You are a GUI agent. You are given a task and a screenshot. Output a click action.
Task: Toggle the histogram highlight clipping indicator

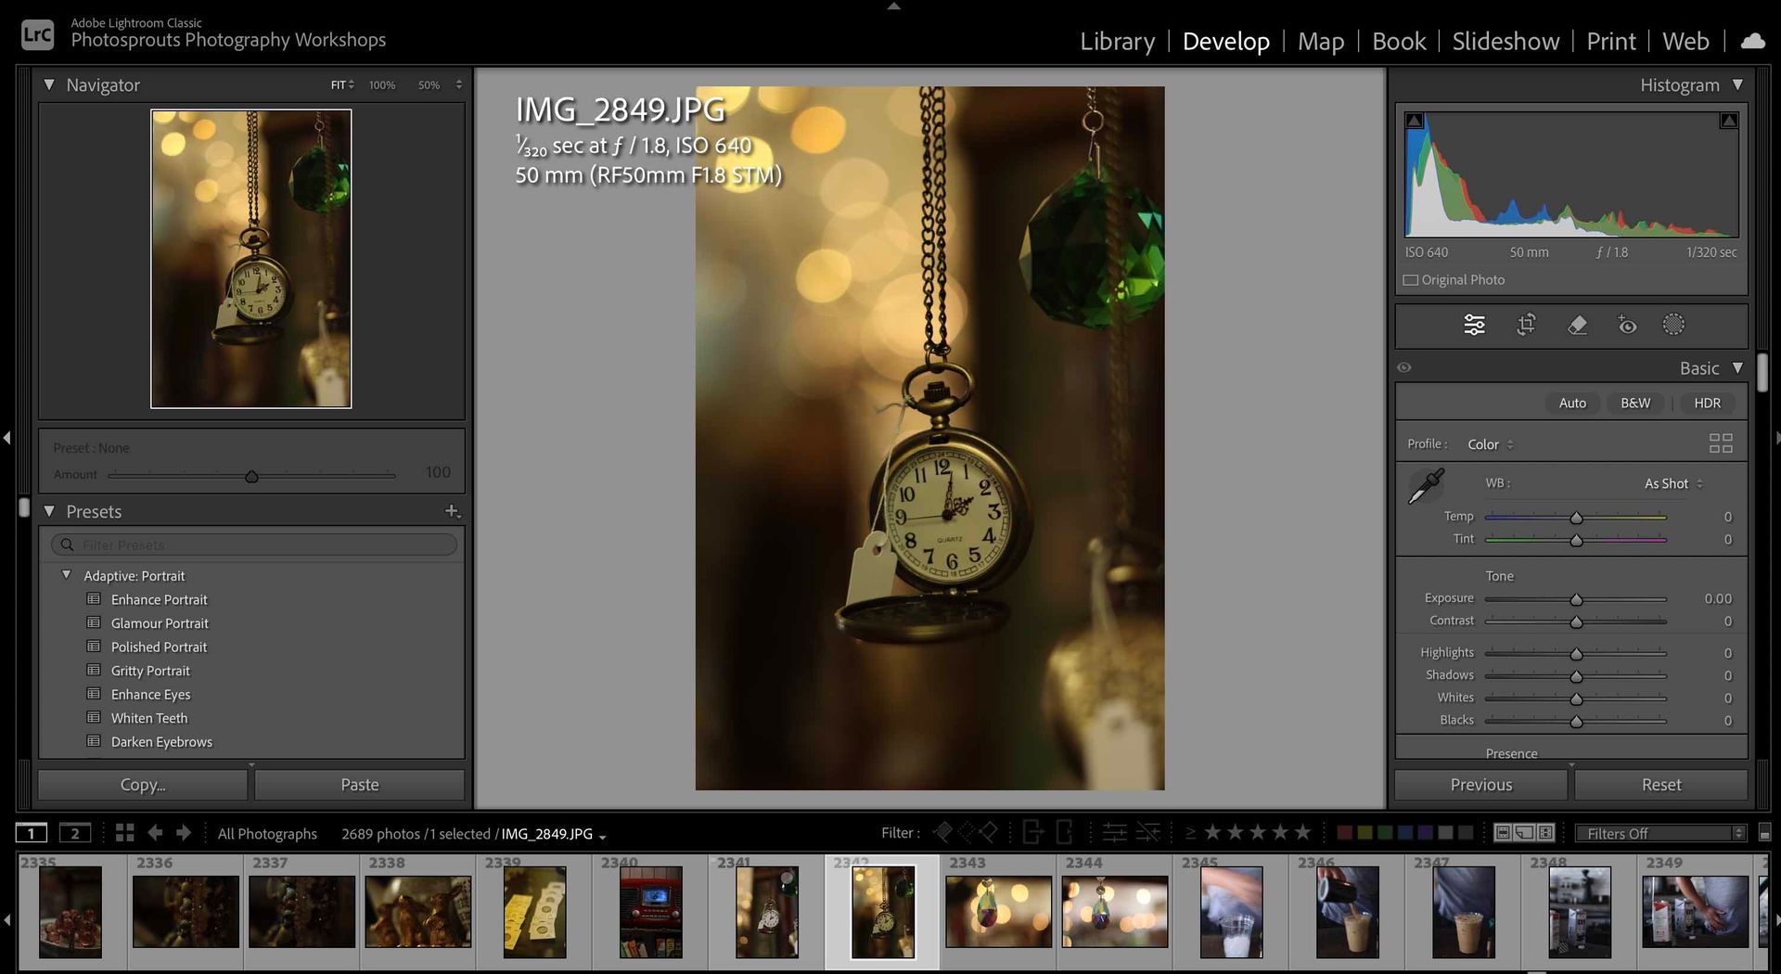(x=1729, y=121)
